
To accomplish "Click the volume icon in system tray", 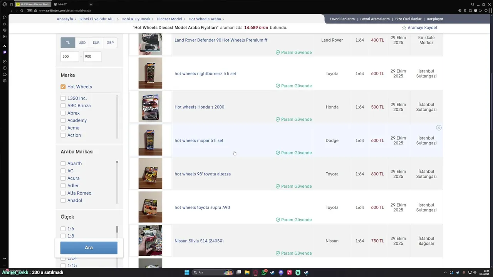I will tap(474, 272).
